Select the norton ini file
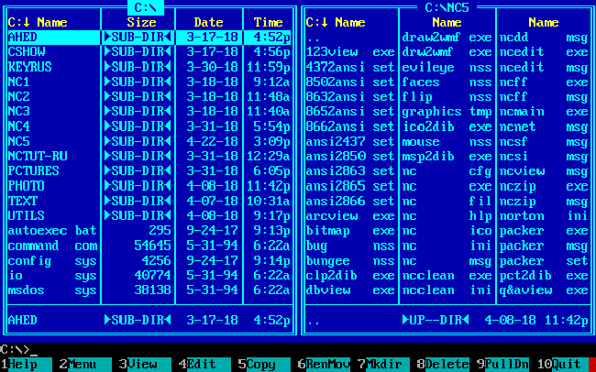Image resolution: width=596 pixels, height=372 pixels. click(544, 215)
